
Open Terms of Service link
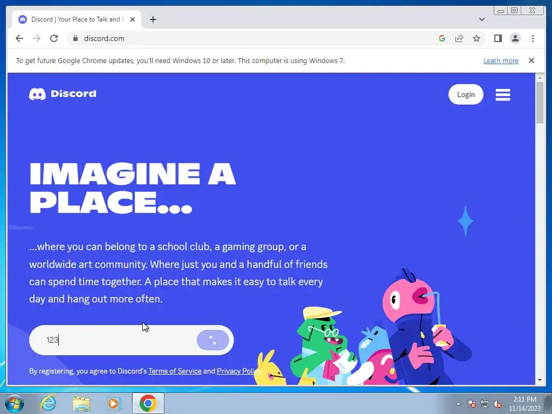[175, 371]
